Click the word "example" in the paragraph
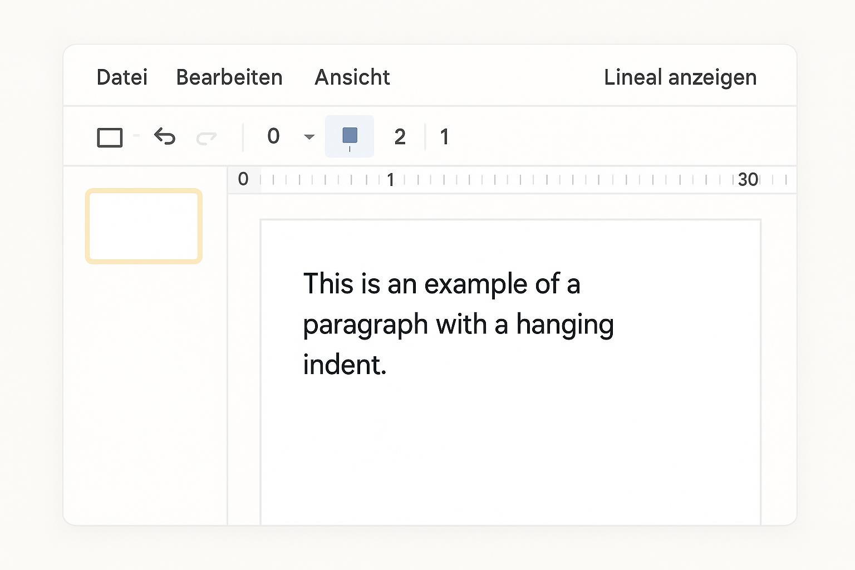The image size is (855, 570). 476,284
